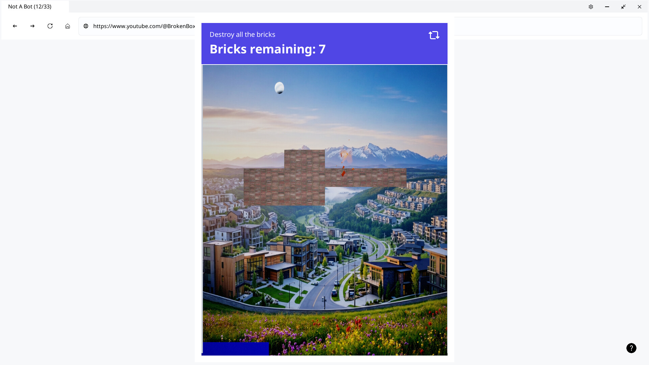Minimize the window

point(607,7)
